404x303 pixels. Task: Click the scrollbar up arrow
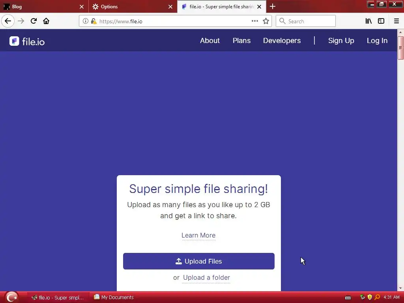point(400,32)
